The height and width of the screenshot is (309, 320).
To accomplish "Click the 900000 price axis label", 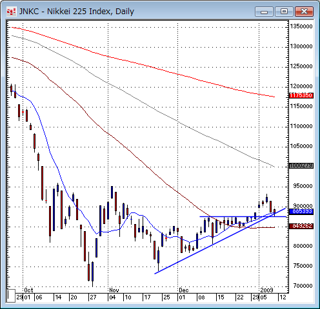I will (x=303, y=206).
